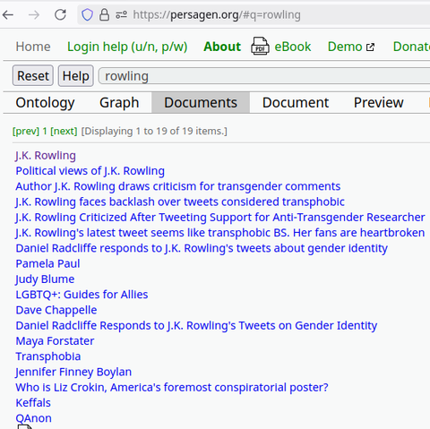The width and height of the screenshot is (430, 429).
Task: Click the Help button
Action: [76, 76]
